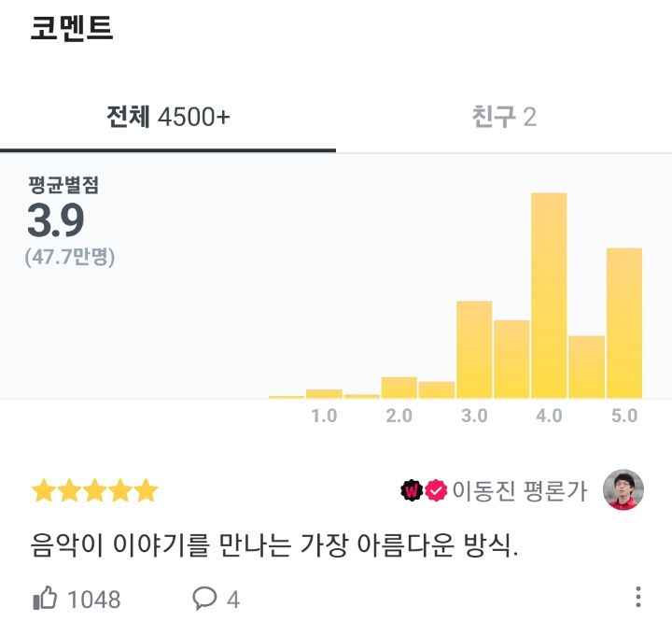Image resolution: width=672 pixels, height=636 pixels.
Task: Click the five-star rating on the review
Action: (x=94, y=490)
